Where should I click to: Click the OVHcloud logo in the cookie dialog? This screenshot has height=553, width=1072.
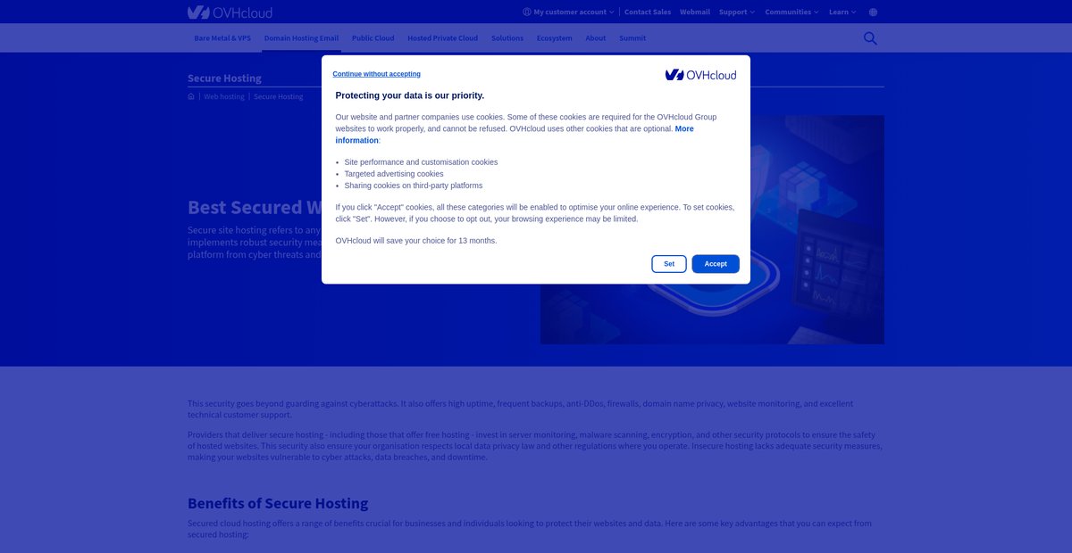point(700,75)
